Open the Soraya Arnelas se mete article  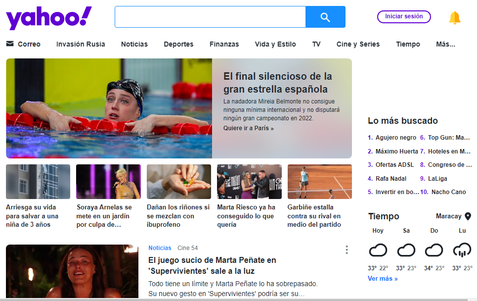[x=104, y=216]
